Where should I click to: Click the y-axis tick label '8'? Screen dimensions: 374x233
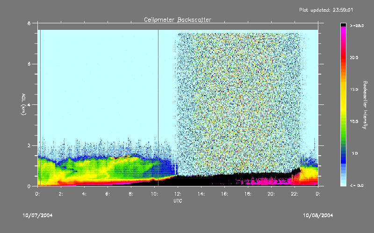click(x=29, y=23)
